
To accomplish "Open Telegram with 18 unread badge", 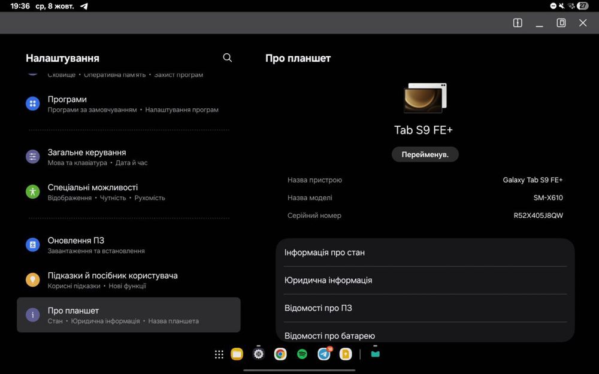I will (324, 354).
